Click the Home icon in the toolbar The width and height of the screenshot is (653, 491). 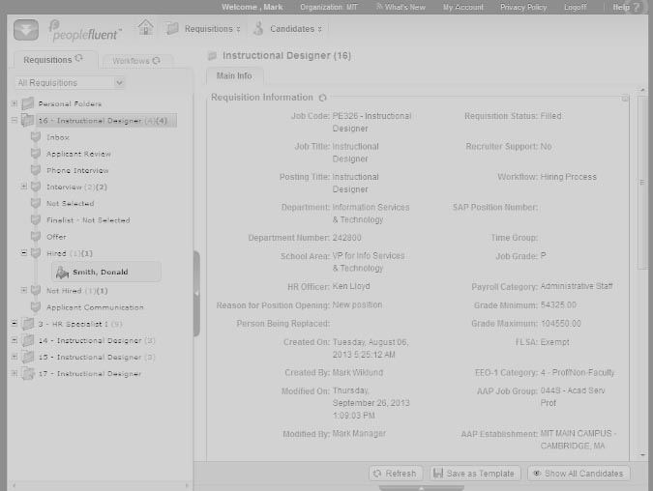click(x=145, y=28)
